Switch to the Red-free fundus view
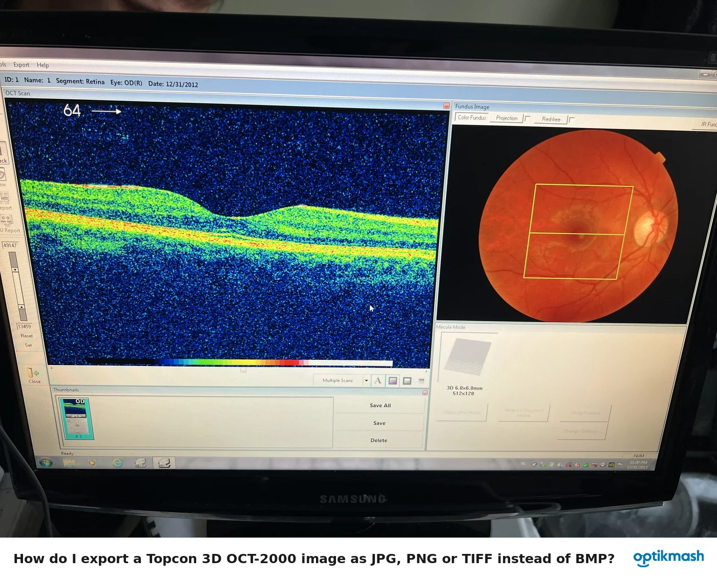 pos(551,119)
